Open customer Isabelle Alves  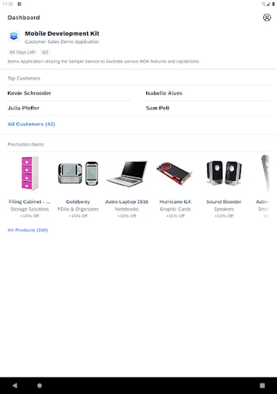(x=164, y=93)
